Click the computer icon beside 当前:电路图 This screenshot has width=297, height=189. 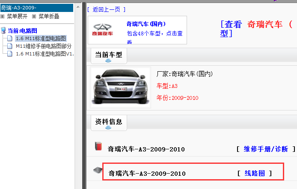(3, 30)
